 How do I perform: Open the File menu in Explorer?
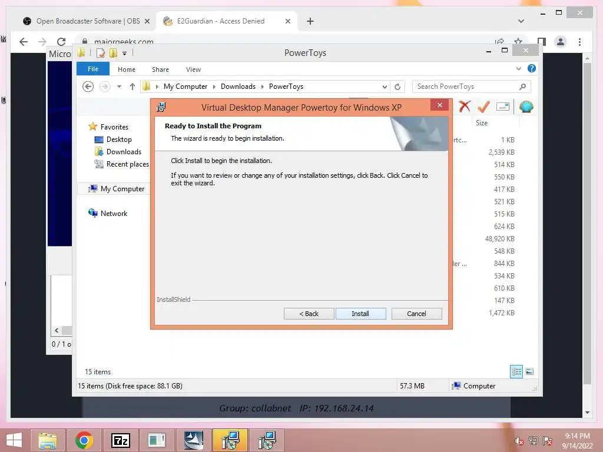coord(93,69)
